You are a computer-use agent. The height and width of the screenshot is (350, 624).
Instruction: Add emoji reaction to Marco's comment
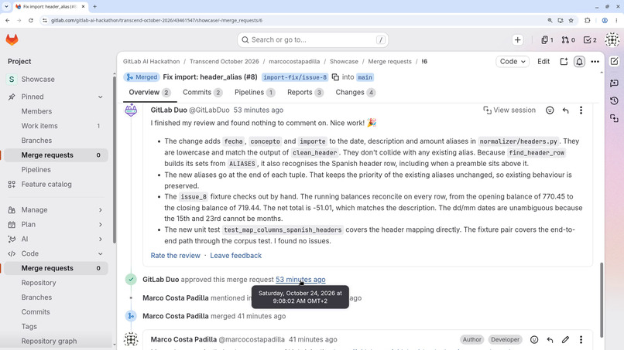[534, 340]
